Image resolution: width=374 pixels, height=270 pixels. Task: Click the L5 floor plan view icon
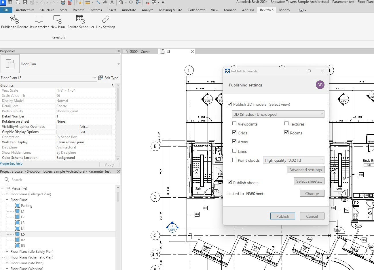(18, 234)
